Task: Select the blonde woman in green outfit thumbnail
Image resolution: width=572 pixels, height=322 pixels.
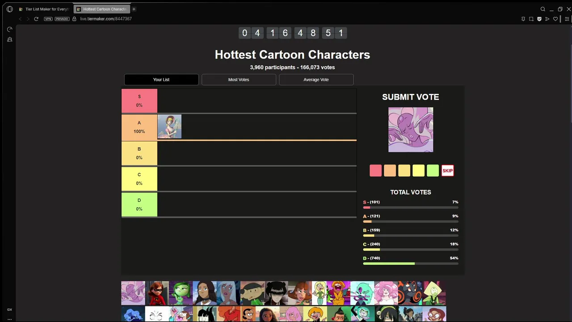Action: [x=319, y=293]
